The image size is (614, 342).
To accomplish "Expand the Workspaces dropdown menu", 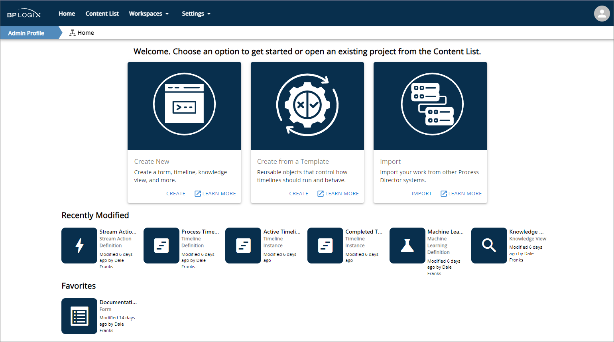I will coord(149,14).
